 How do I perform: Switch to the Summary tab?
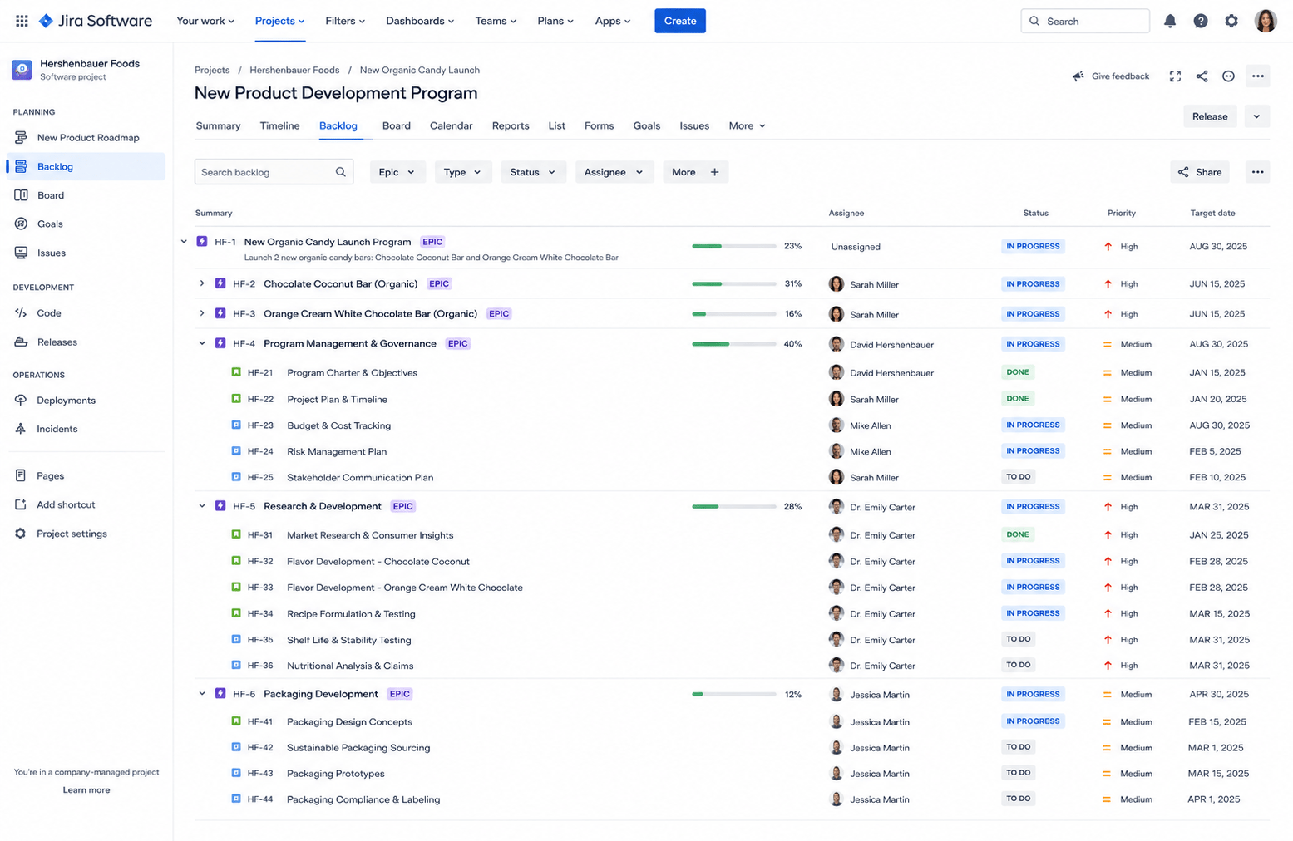click(x=218, y=126)
